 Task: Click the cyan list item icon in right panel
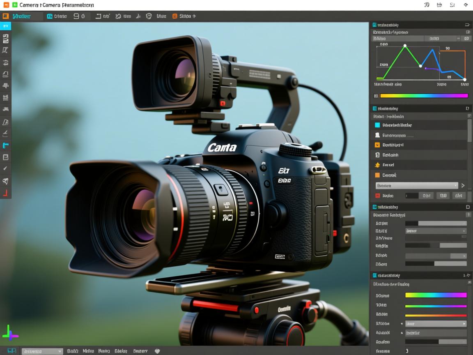tap(377, 125)
